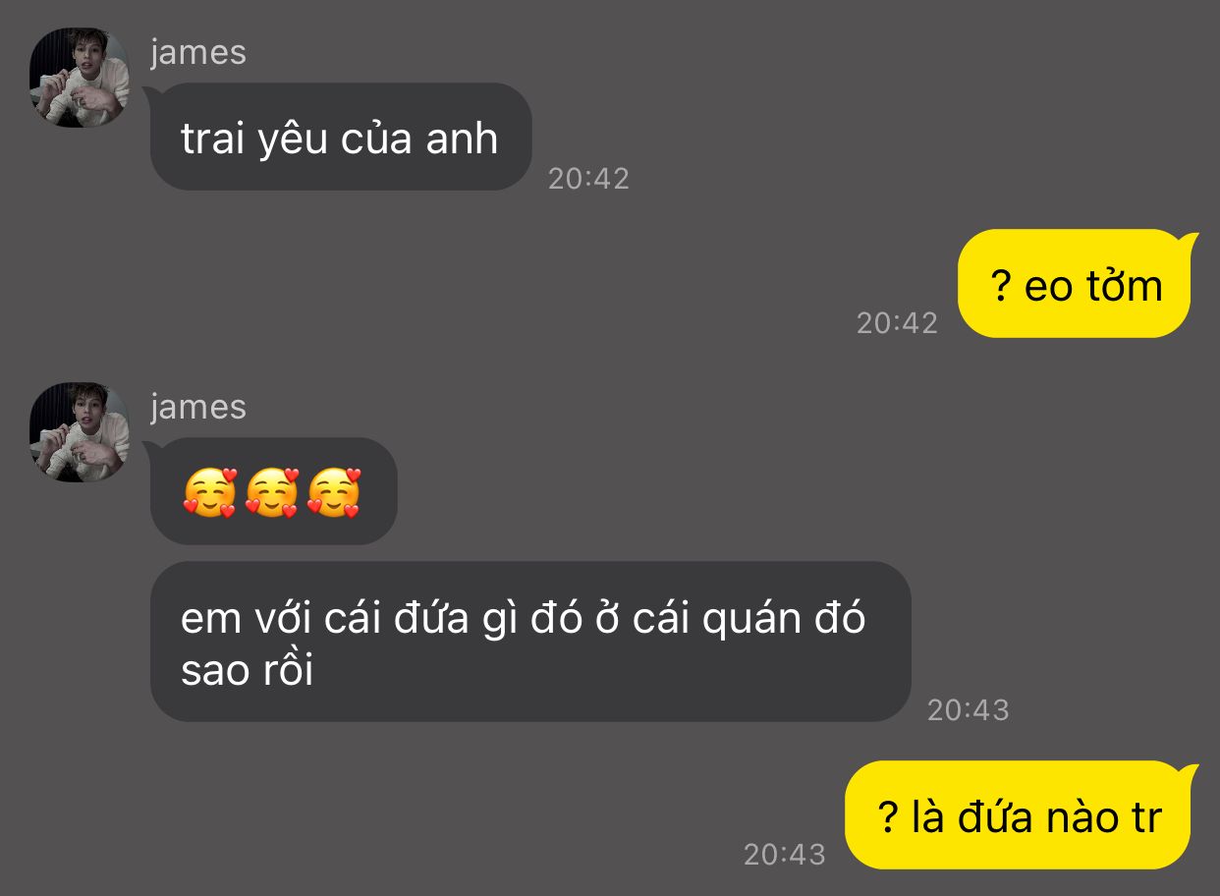
Task: Select the 'em với cái đứa gì đó' message
Action: coord(530,642)
